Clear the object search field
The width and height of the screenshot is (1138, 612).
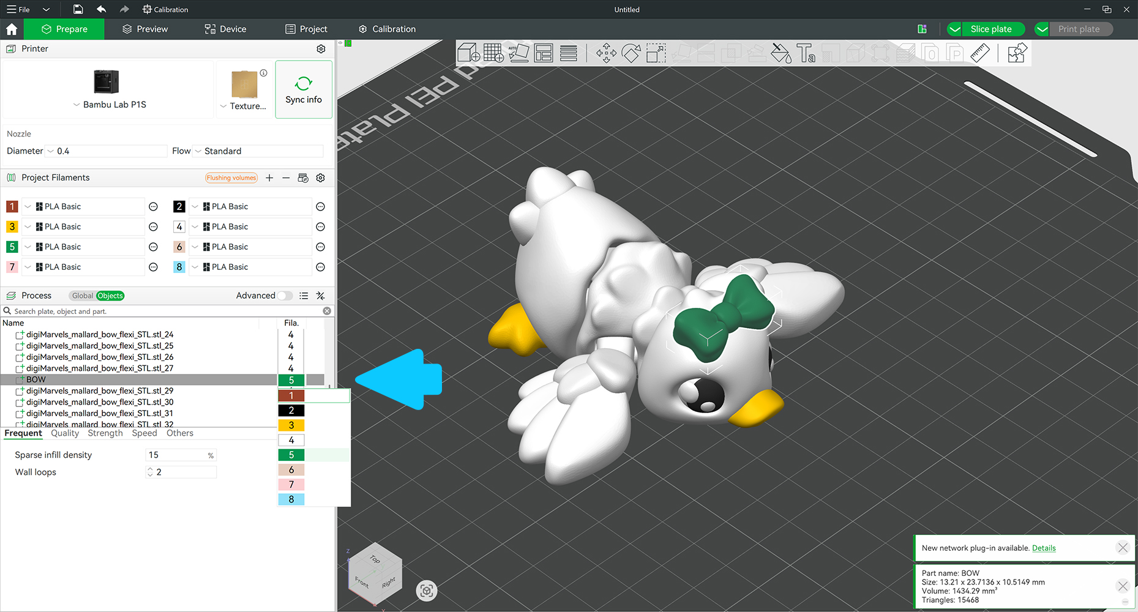(327, 311)
